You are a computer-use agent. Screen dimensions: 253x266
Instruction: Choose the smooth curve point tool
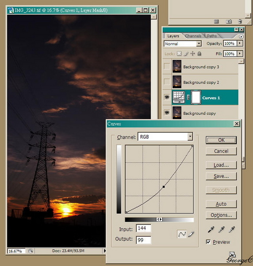pyautogui.click(x=182, y=234)
